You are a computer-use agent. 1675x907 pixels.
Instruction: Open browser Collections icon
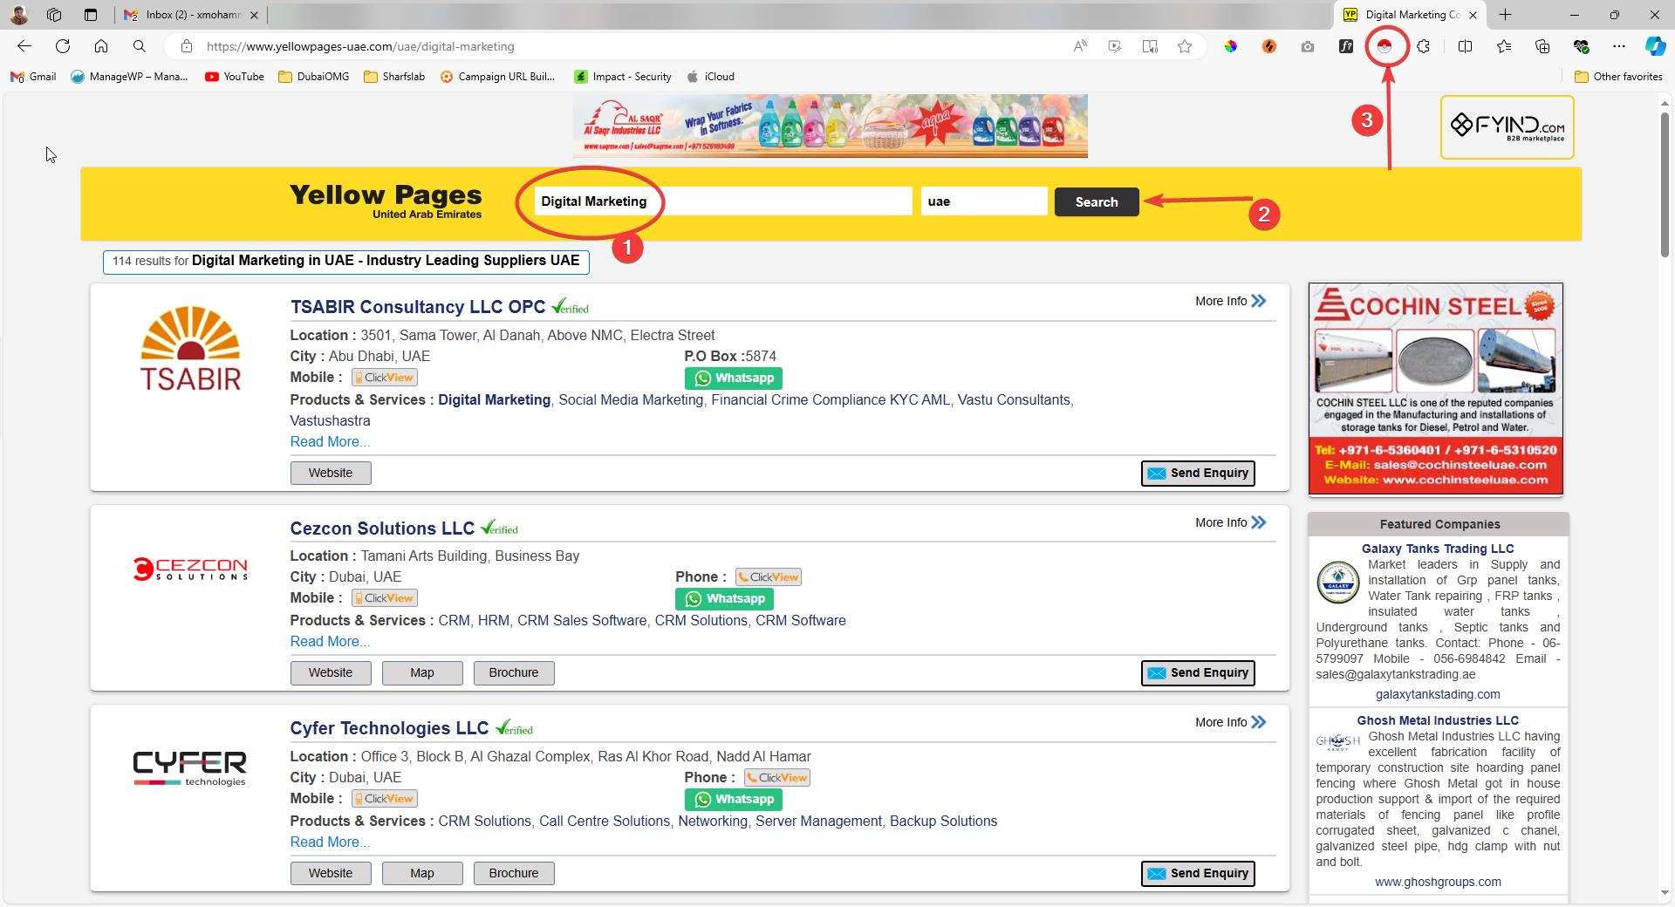[1542, 46]
